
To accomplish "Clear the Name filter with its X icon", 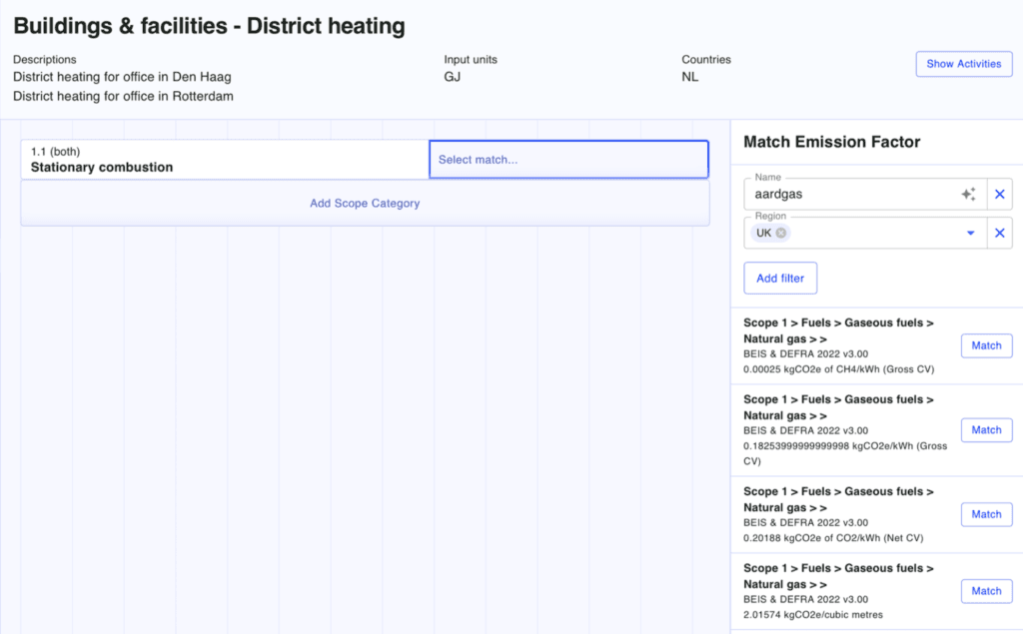I will (x=999, y=195).
